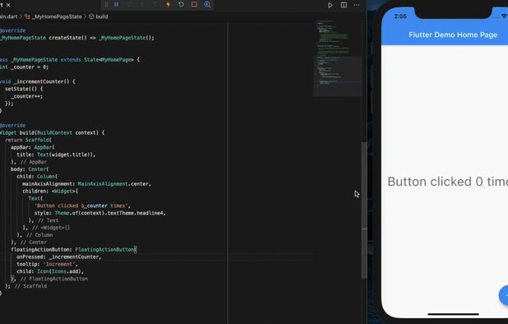Click 'return Scaffold(' in the code
The width and height of the screenshot is (508, 324).
29,140
